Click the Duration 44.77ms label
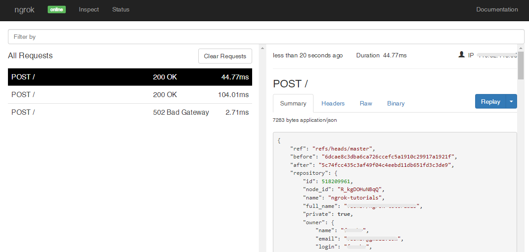 click(x=381, y=55)
